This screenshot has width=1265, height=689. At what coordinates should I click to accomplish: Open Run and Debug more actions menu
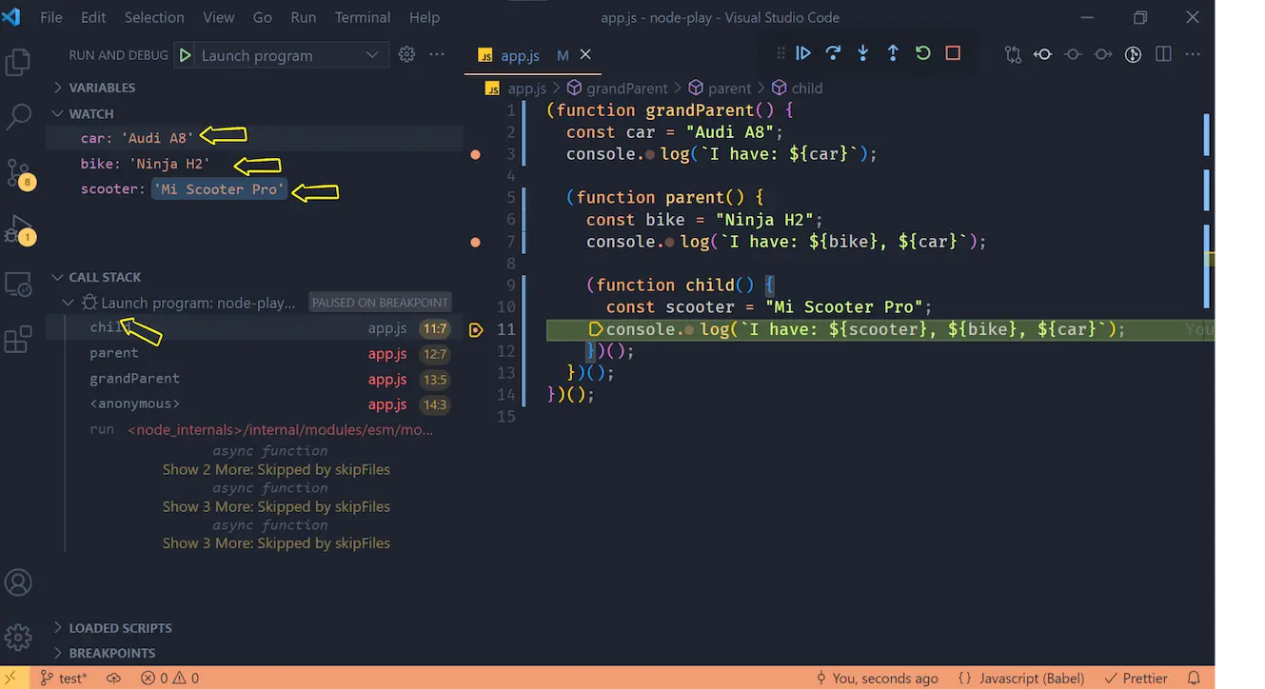(437, 54)
